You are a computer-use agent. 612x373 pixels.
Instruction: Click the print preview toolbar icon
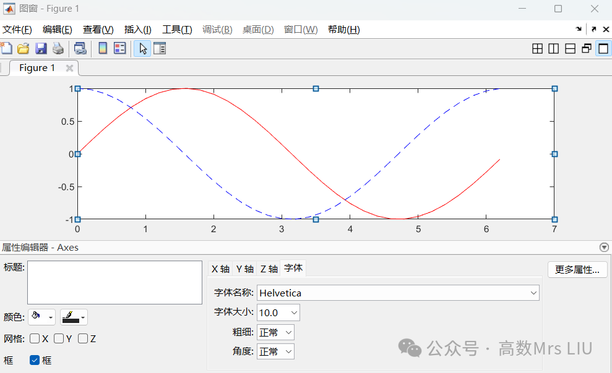pos(80,48)
